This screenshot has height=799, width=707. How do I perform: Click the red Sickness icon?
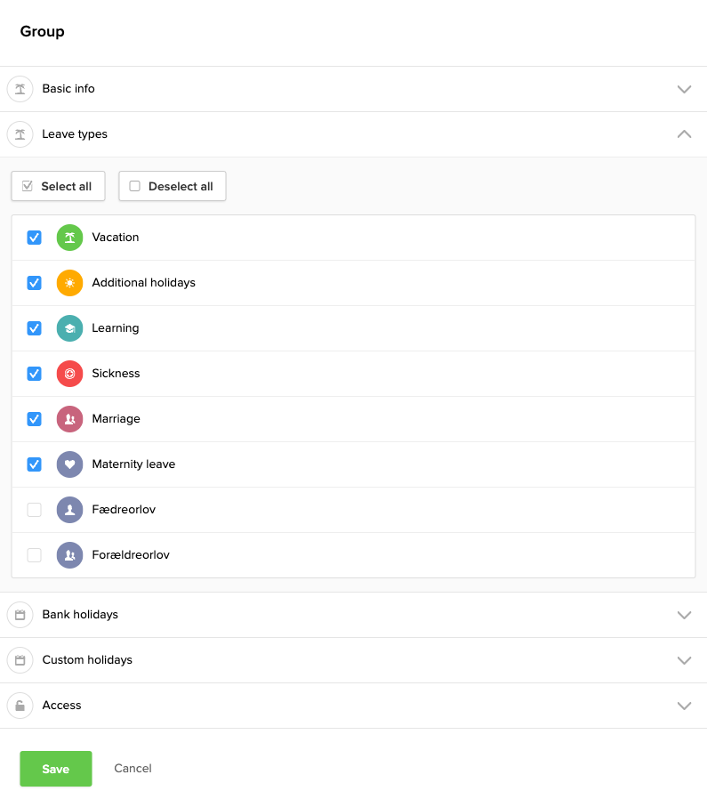(x=69, y=374)
